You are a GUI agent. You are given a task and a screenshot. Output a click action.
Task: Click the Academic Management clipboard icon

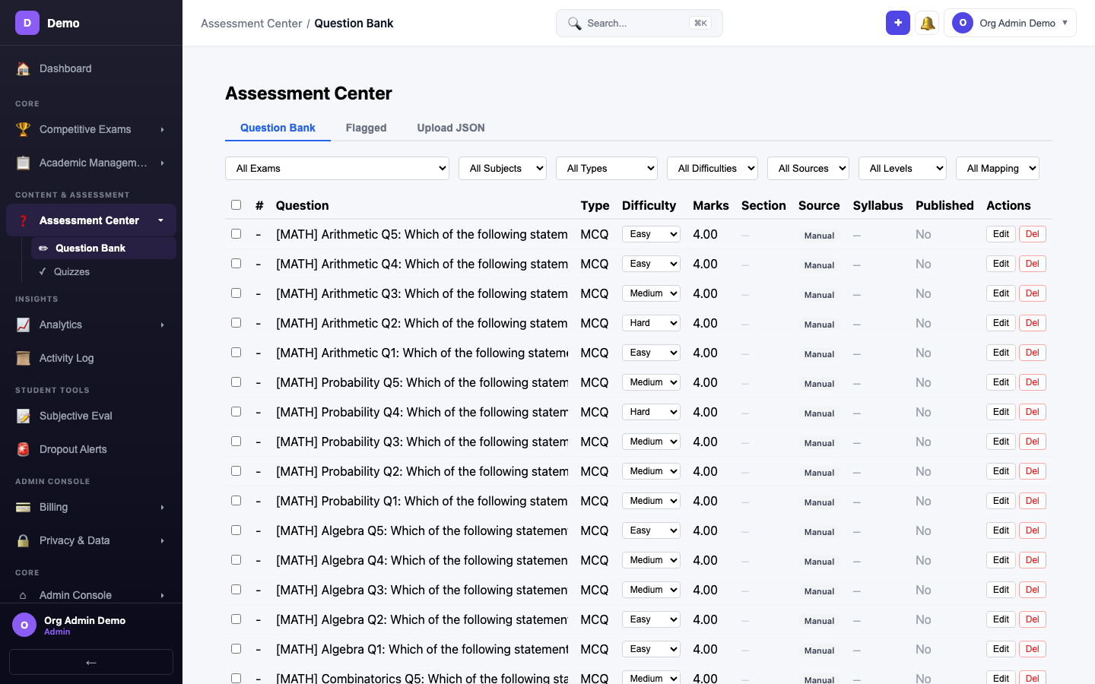pyautogui.click(x=23, y=163)
